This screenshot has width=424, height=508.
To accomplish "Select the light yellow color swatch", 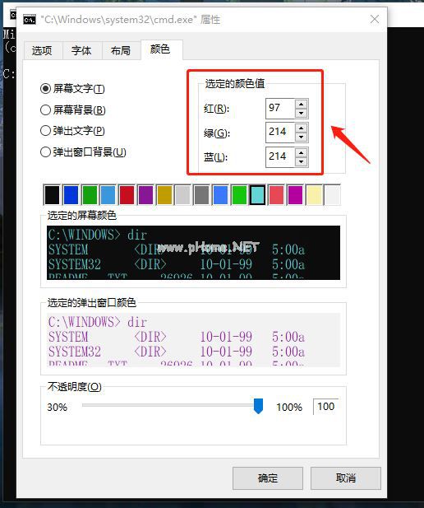I will [x=314, y=195].
